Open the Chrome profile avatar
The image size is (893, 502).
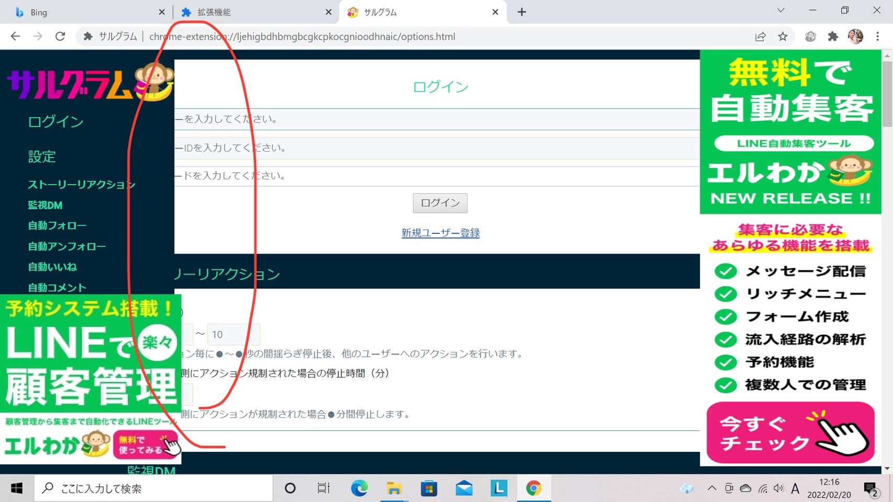coord(855,36)
